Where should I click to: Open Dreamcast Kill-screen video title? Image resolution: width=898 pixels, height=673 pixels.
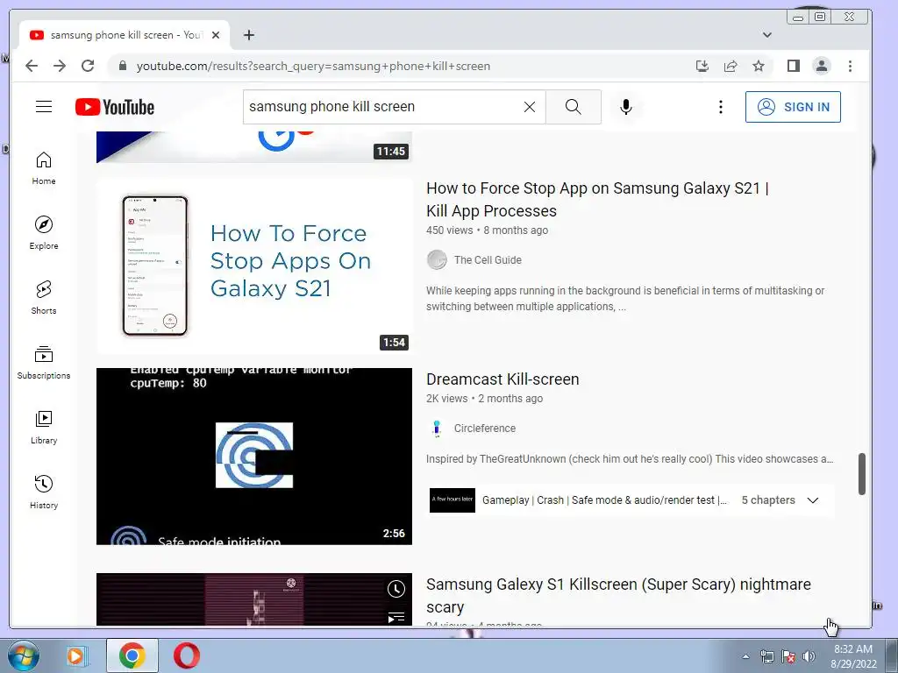(502, 379)
